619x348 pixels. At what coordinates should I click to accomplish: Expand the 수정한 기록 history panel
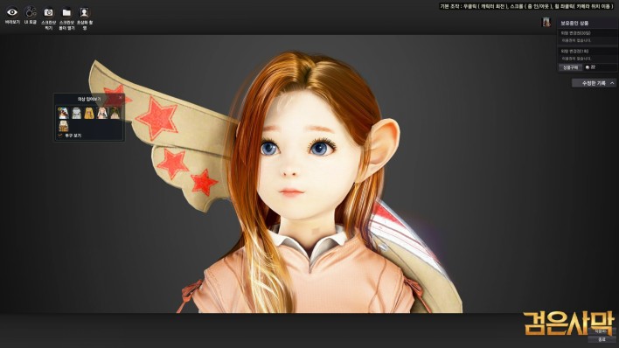pos(595,83)
